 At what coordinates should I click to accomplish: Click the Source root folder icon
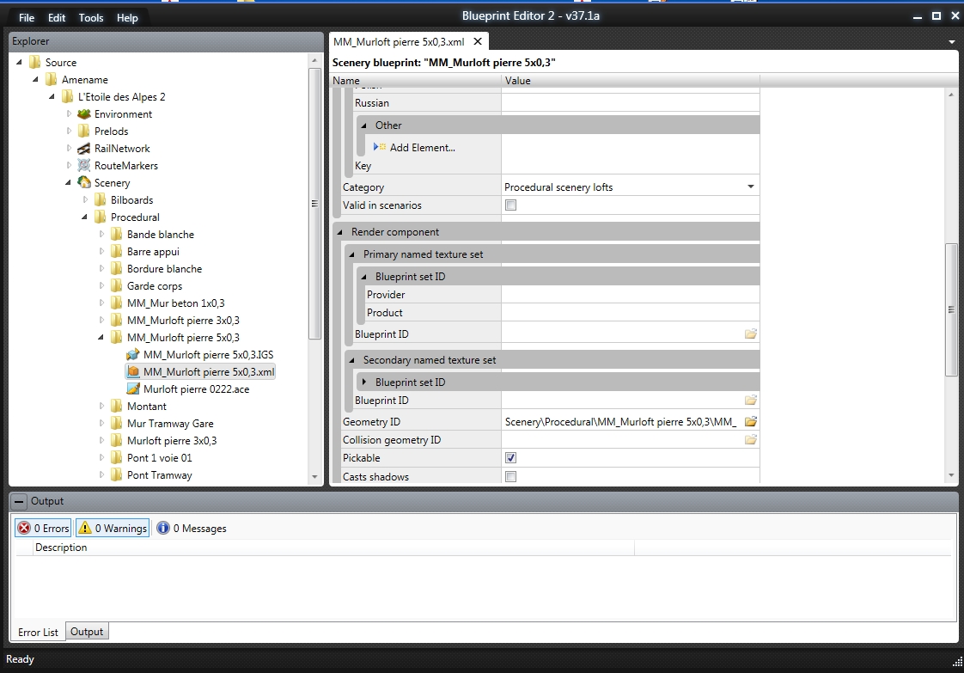click(x=35, y=62)
